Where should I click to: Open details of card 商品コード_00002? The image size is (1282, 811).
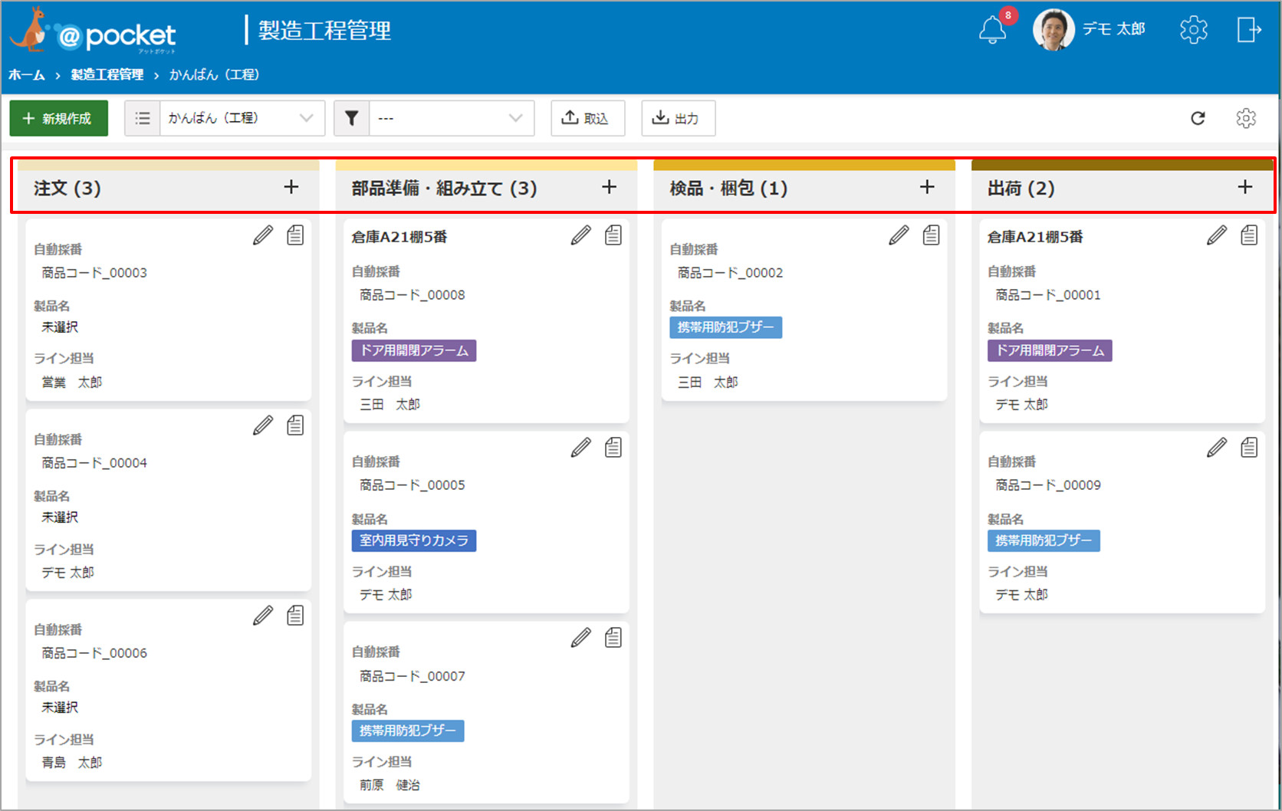932,235
